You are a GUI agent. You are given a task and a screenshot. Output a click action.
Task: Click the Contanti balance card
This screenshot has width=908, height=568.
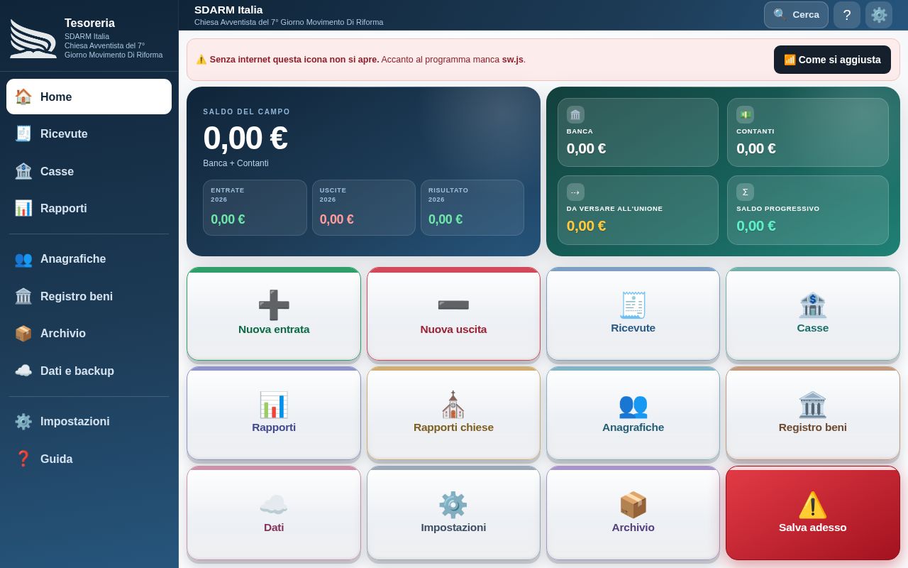(808, 132)
